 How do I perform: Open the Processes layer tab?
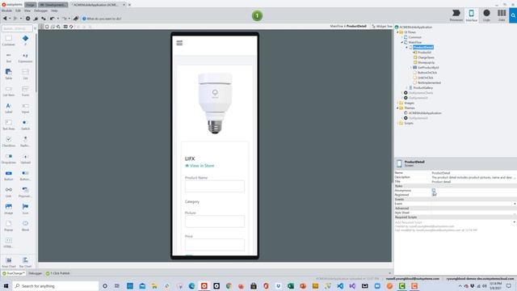[456, 15]
